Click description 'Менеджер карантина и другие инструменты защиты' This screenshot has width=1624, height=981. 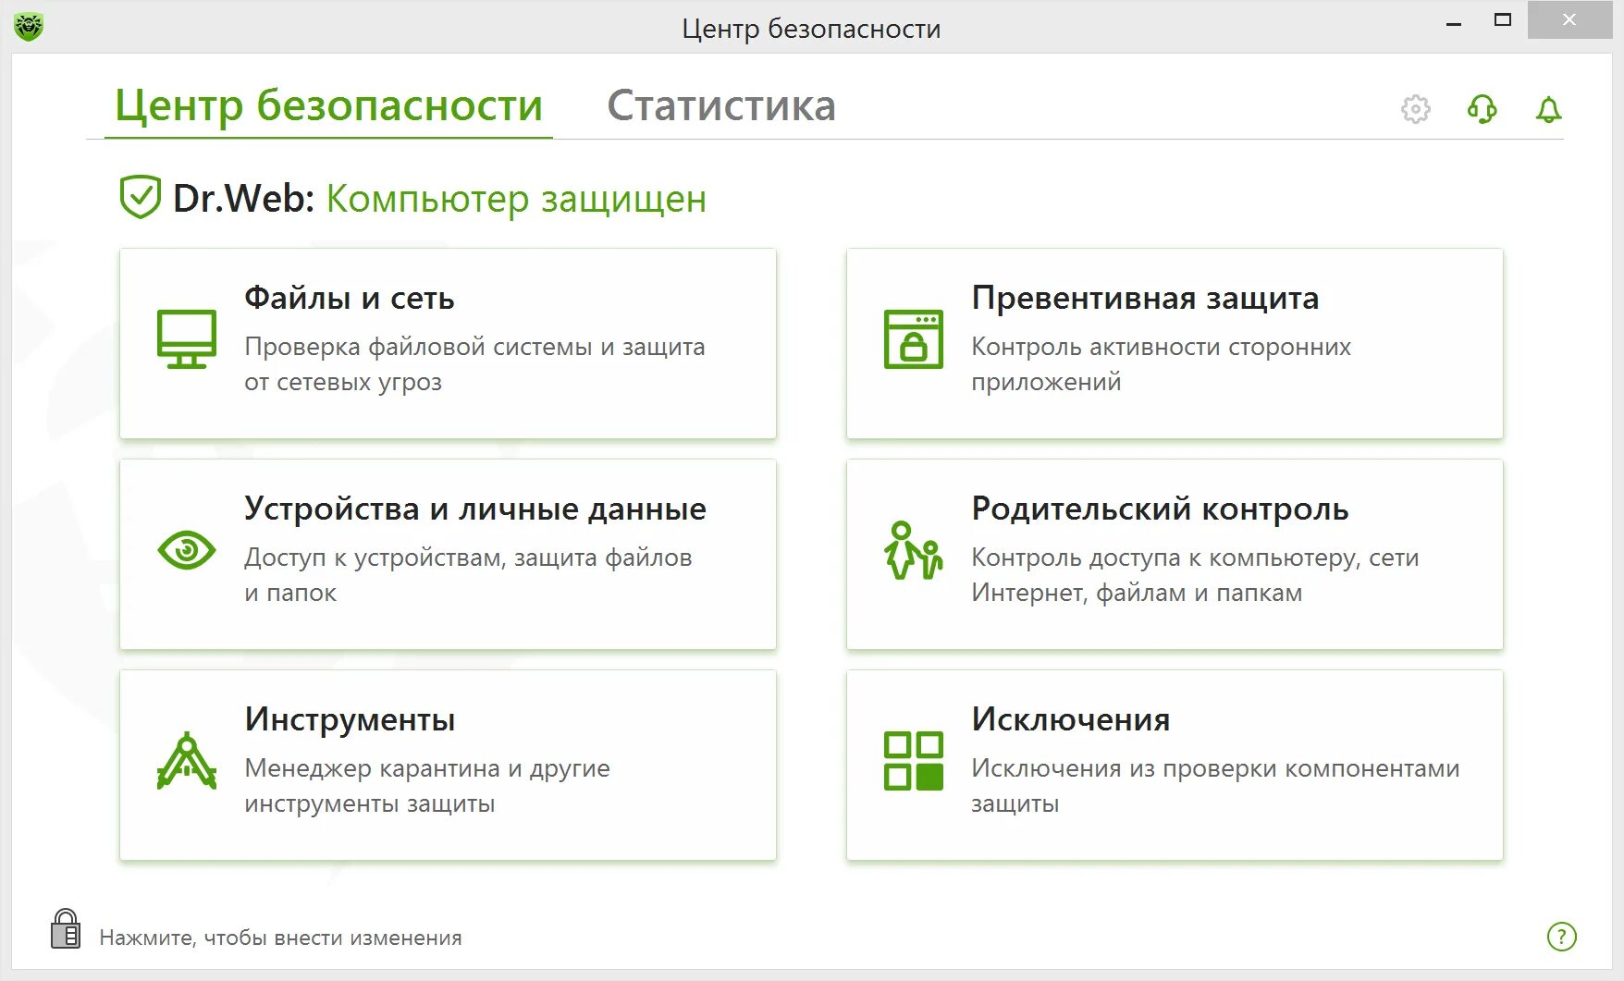click(x=427, y=786)
